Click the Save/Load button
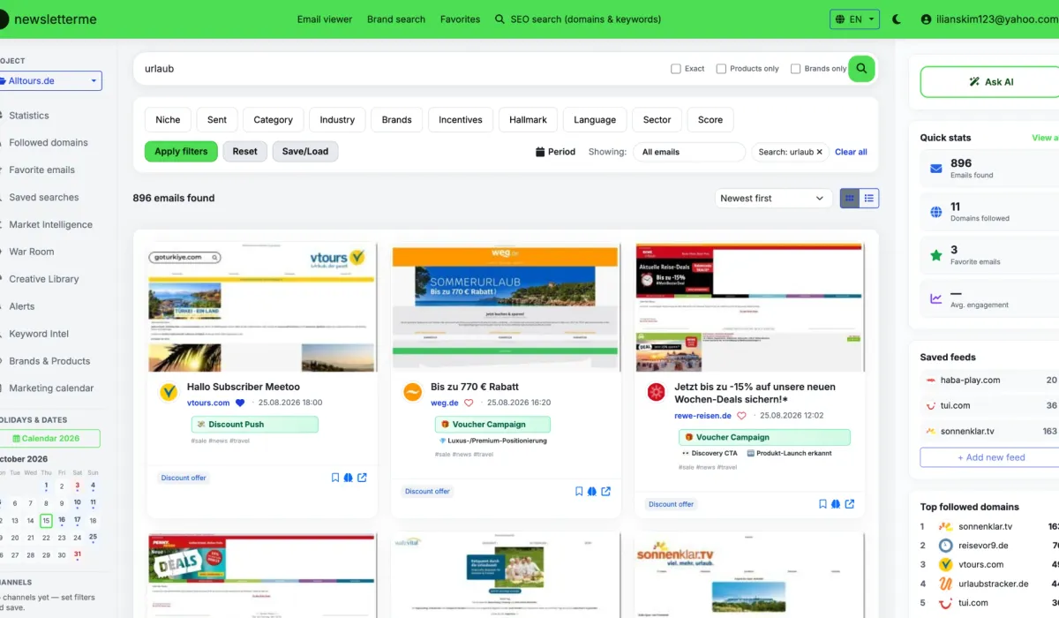The width and height of the screenshot is (1059, 618). click(x=305, y=152)
